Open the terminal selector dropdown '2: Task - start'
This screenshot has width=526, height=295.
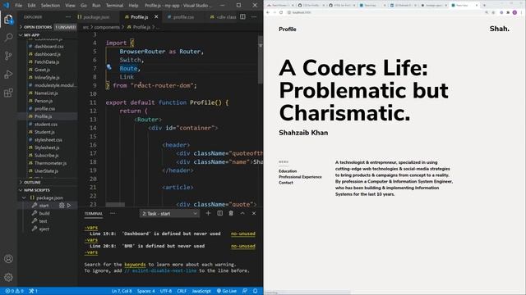[169, 213]
